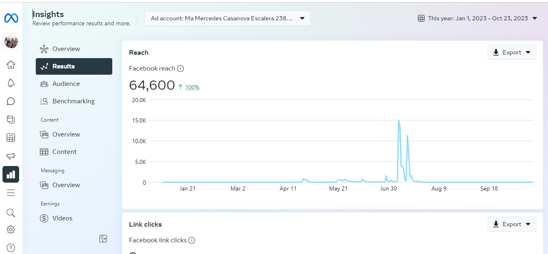Open the Earnings Videos item
The width and height of the screenshot is (548, 254).
[62, 218]
